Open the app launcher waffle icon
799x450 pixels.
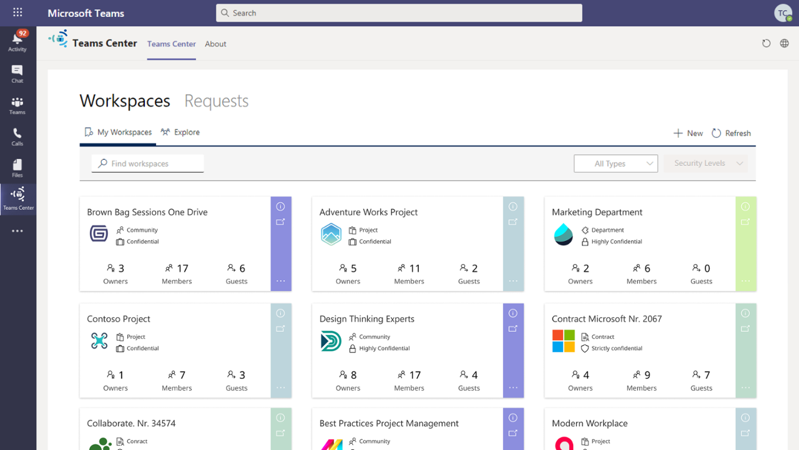click(17, 12)
